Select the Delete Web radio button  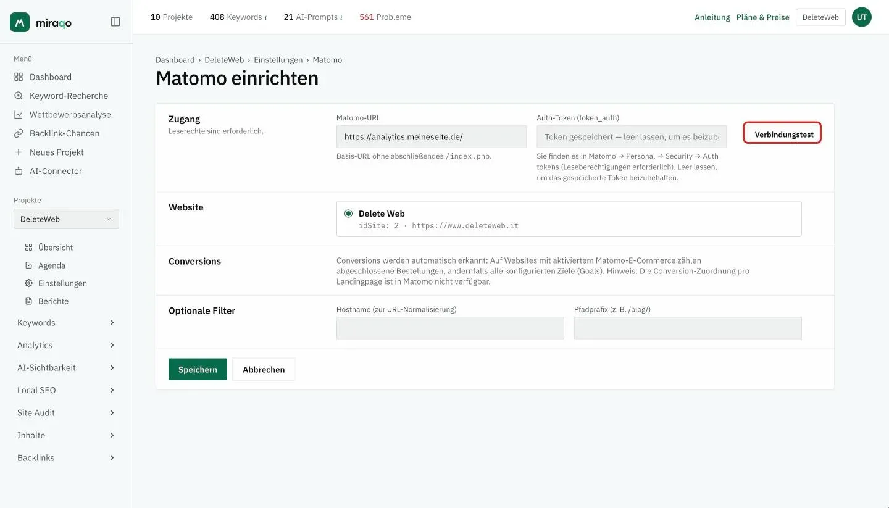(x=349, y=214)
